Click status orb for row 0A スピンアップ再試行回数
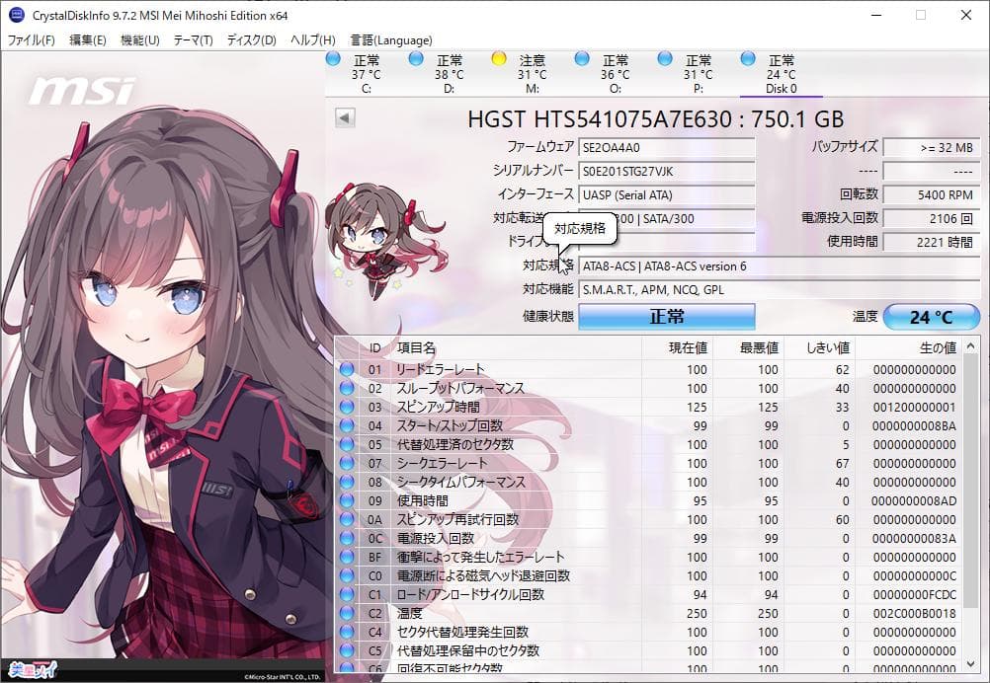The image size is (990, 683). [347, 519]
